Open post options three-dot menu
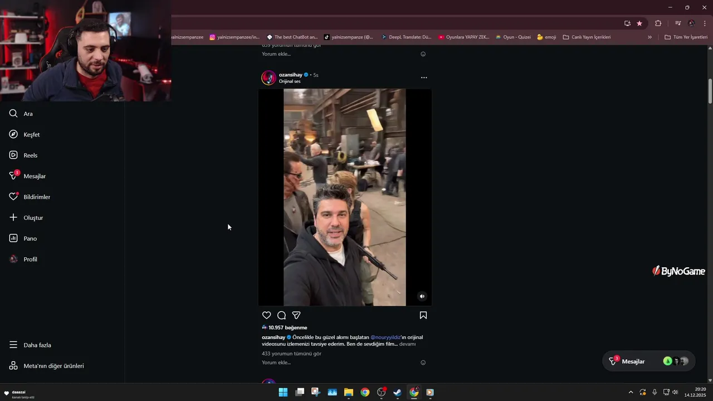This screenshot has width=713, height=401. click(x=424, y=77)
